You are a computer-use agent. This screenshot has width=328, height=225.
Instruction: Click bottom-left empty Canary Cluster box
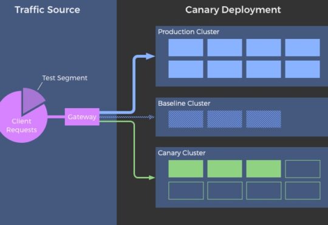[186, 190]
